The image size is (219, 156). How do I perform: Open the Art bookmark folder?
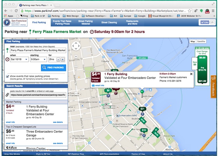click(113, 16)
